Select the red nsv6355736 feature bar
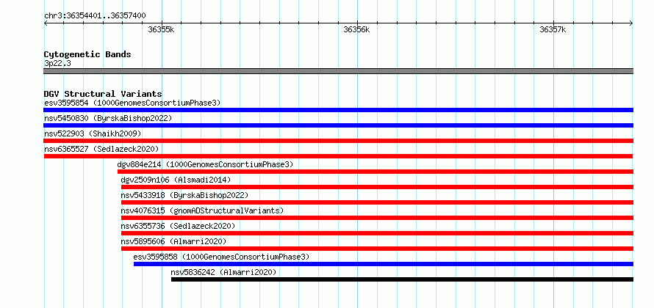This screenshot has height=308, width=654. pyautogui.click(x=378, y=233)
